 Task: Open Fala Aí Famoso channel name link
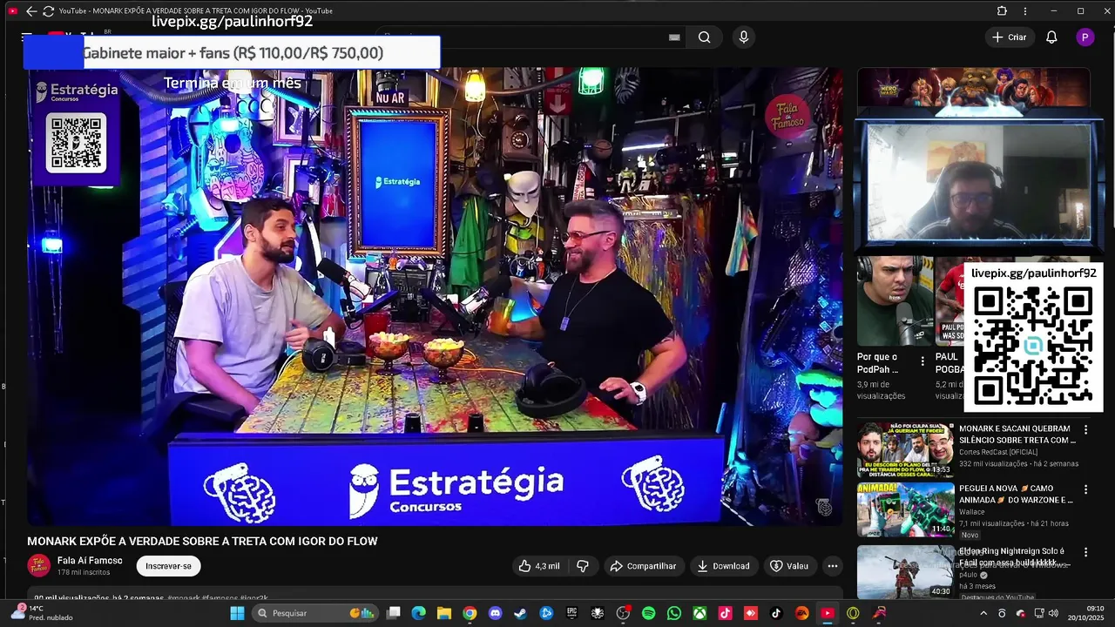coord(90,561)
